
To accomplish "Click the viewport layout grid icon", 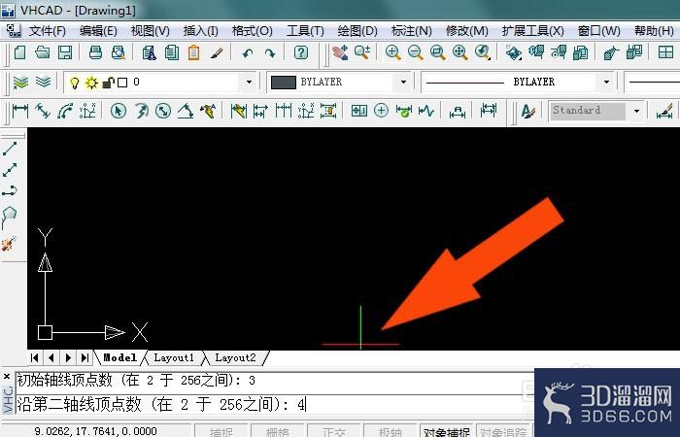I will [665, 52].
